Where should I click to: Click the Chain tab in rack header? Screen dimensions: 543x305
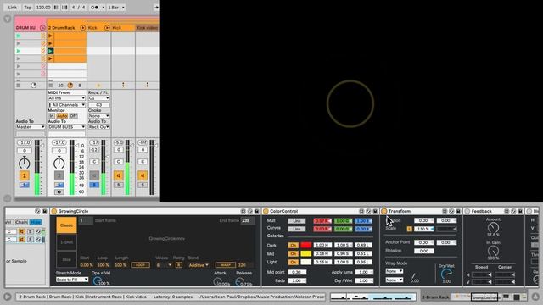[21, 222]
